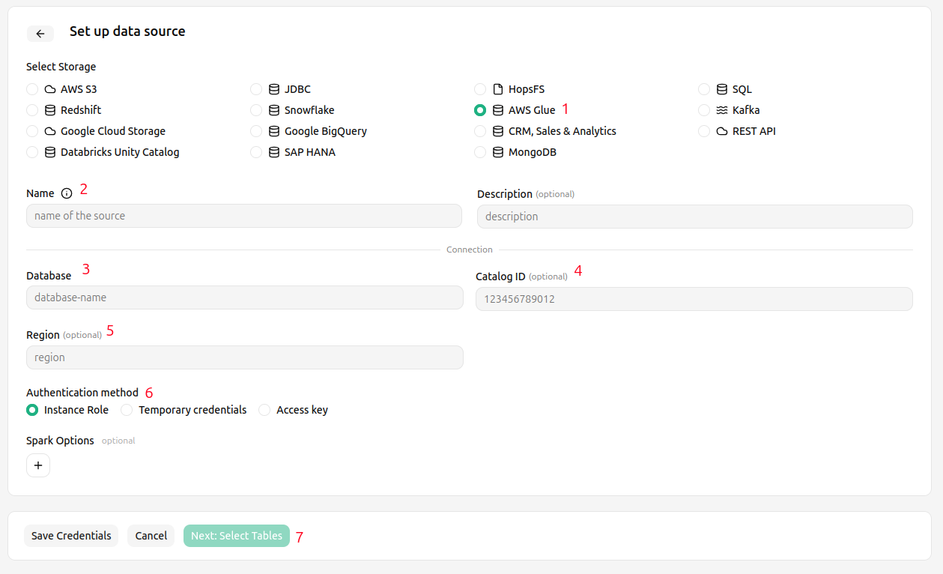This screenshot has height=574, width=943.
Task: Click the info icon next to Name
Action: click(x=67, y=193)
